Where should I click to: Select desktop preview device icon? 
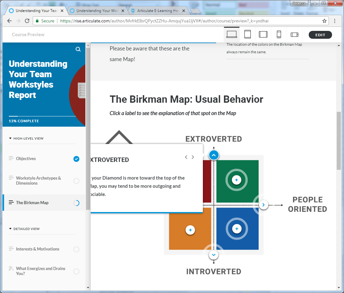pyautogui.click(x=232, y=34)
